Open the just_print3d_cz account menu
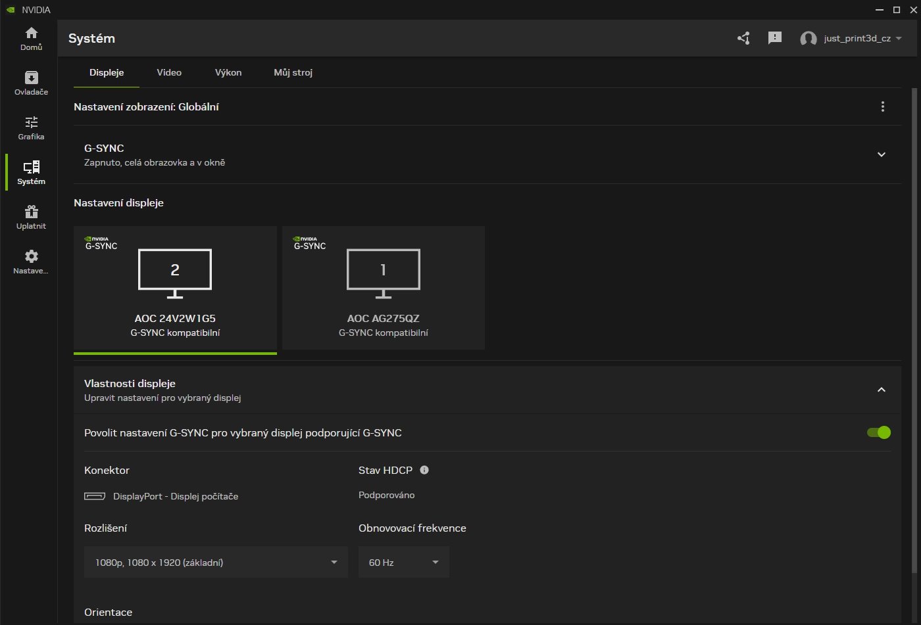The image size is (921, 625). tap(851, 38)
